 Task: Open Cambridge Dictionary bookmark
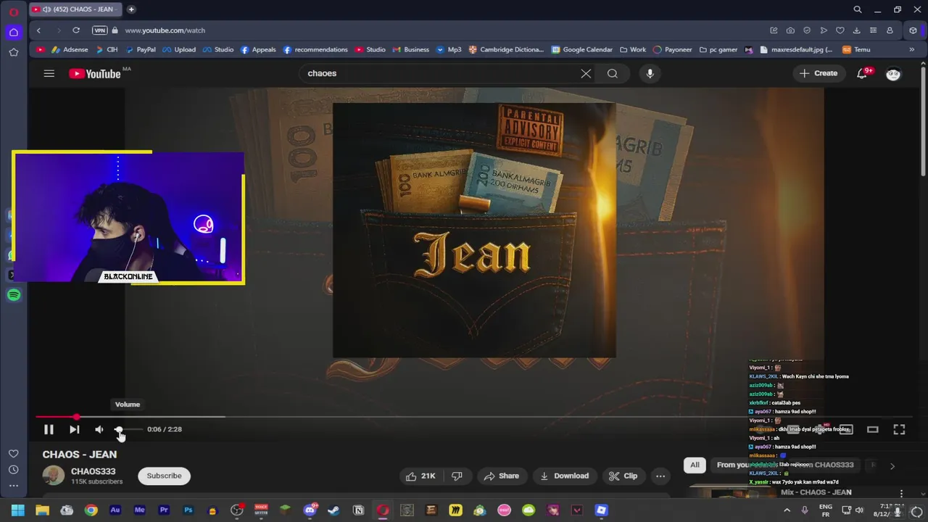pos(506,50)
